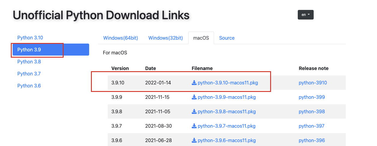This screenshot has height=146, width=377.
Task: Download python-3.9.8-macos11.pkg file link
Action: pyautogui.click(x=227, y=111)
